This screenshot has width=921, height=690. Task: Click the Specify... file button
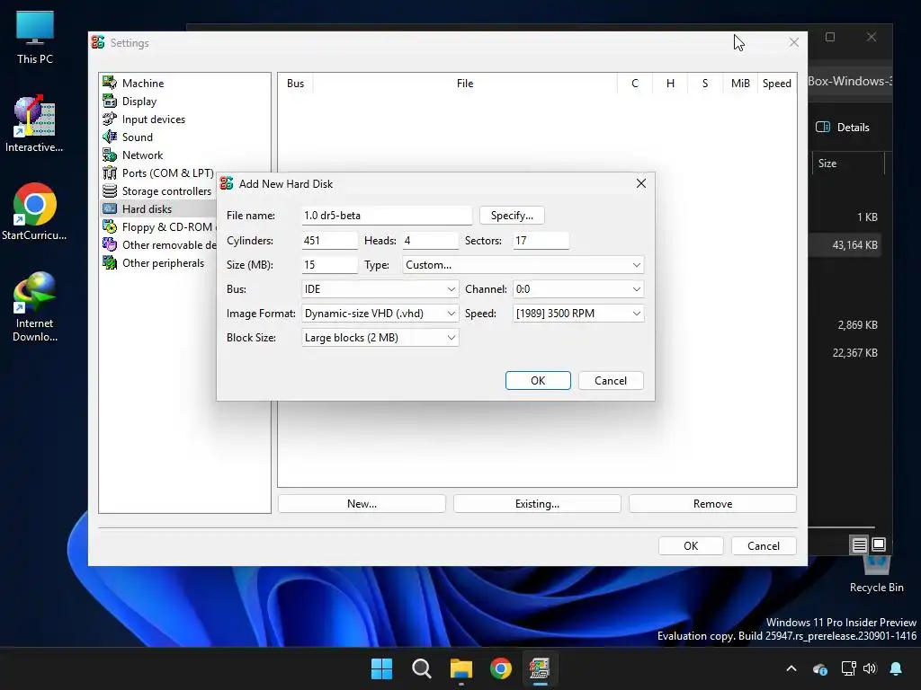coord(512,216)
